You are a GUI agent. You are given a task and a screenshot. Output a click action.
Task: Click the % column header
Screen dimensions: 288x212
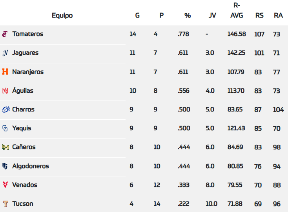pyautogui.click(x=188, y=16)
